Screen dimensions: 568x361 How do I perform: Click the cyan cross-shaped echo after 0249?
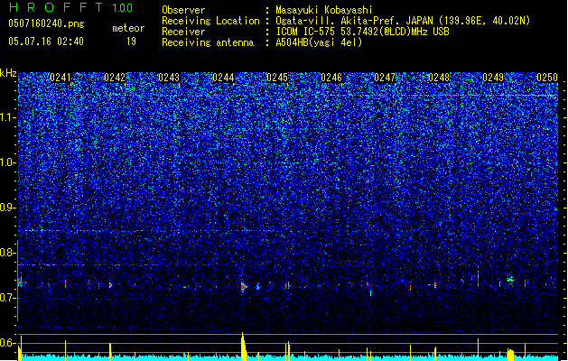pyautogui.click(x=510, y=280)
